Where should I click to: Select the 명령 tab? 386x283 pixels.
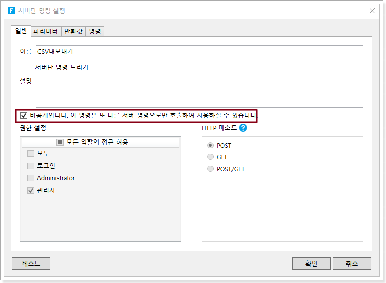tap(95, 32)
